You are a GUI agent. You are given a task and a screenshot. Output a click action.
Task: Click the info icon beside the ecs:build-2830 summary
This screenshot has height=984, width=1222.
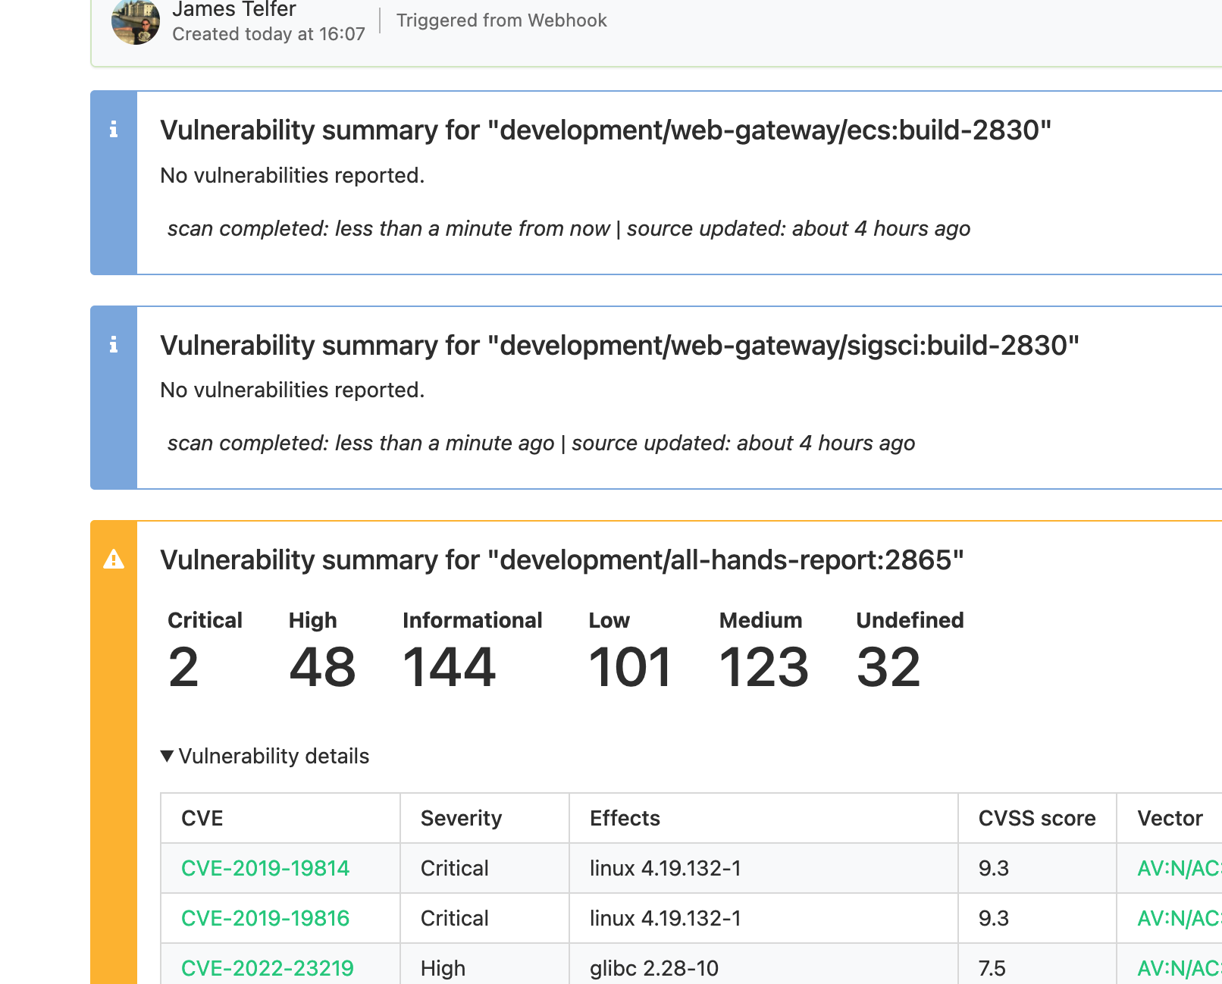pyautogui.click(x=114, y=130)
